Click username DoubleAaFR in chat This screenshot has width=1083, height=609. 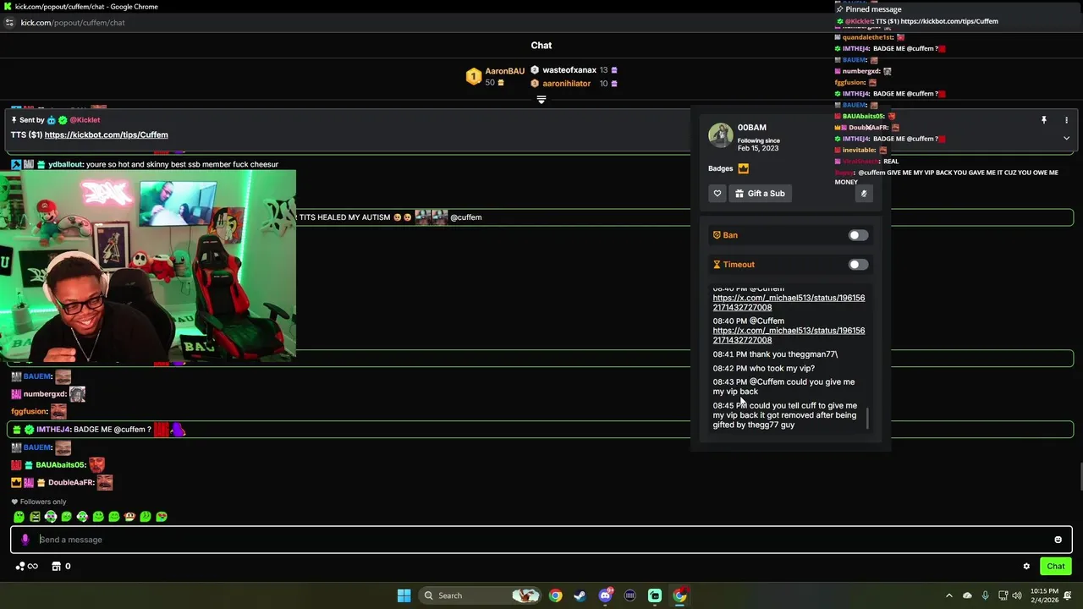tap(70, 483)
